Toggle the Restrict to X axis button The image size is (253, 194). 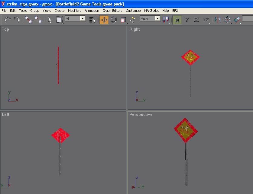click(x=177, y=20)
